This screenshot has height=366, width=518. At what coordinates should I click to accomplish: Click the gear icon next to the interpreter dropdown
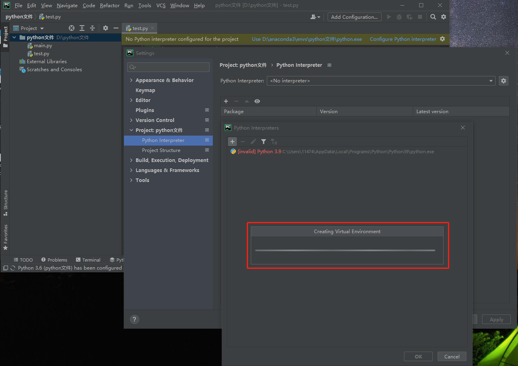pos(504,81)
